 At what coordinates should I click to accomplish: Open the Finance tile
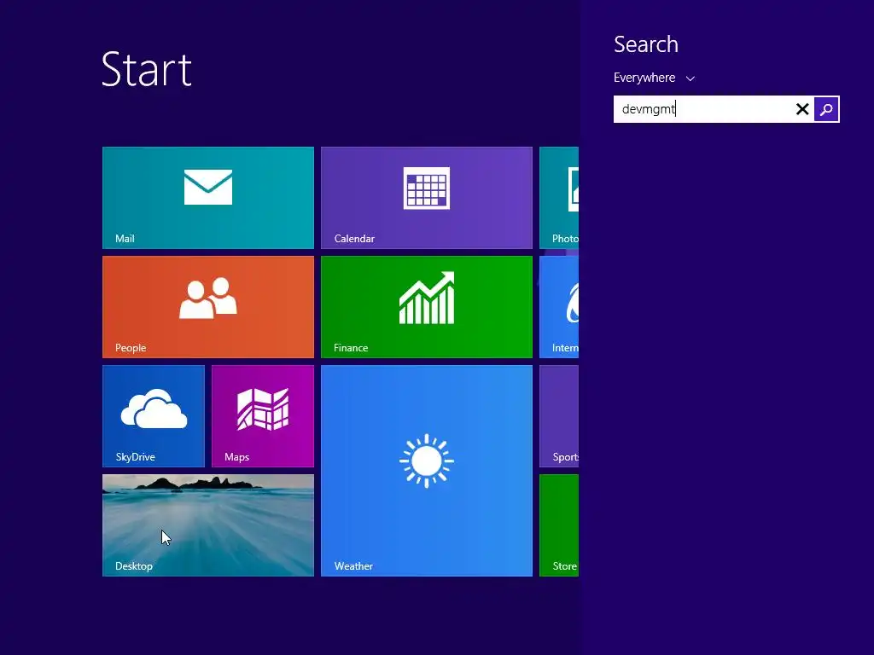point(427,307)
